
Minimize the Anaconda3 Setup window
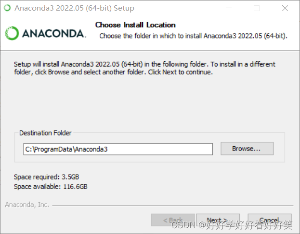click(x=229, y=8)
